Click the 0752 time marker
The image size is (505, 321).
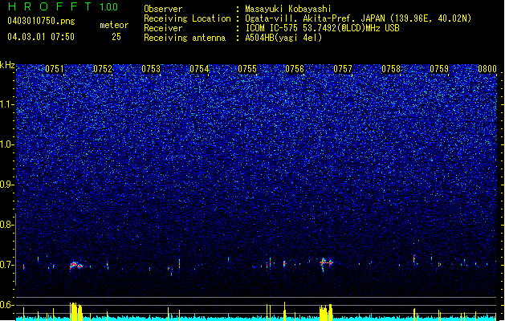[x=103, y=69]
